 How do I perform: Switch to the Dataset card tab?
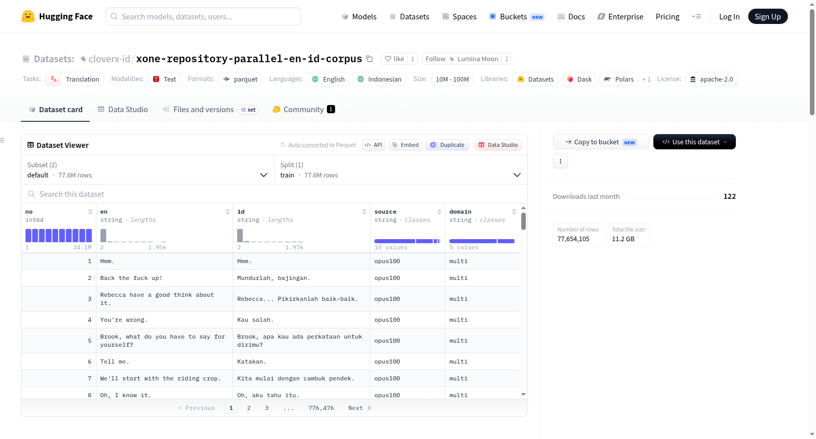56,110
